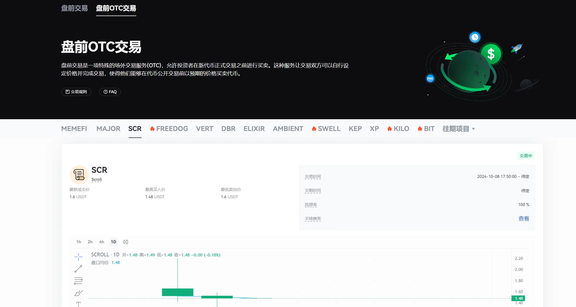576x307 pixels.
Task: Select the BIT project tab
Action: tap(426, 129)
